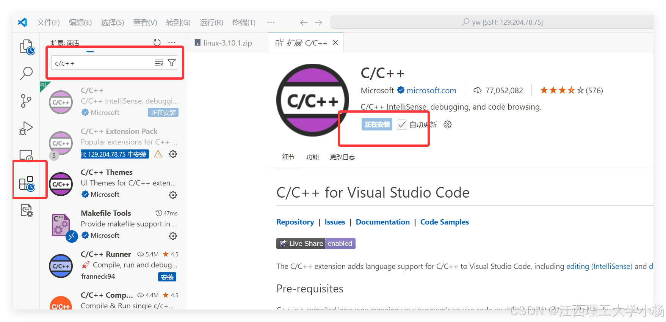Screen dimensions: 666x322
Task: Open the Search view in activity bar
Action: 26,73
